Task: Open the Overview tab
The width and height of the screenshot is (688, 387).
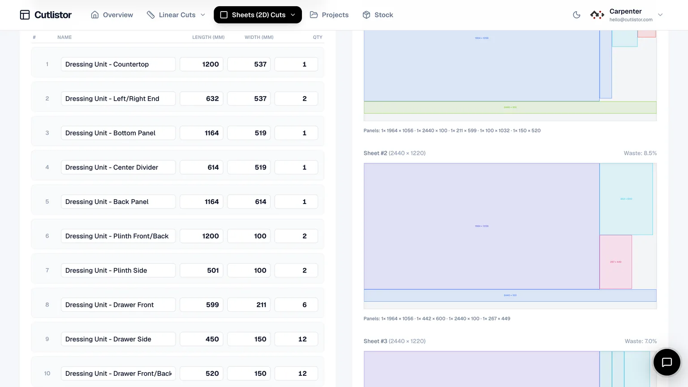Action: coord(112,15)
